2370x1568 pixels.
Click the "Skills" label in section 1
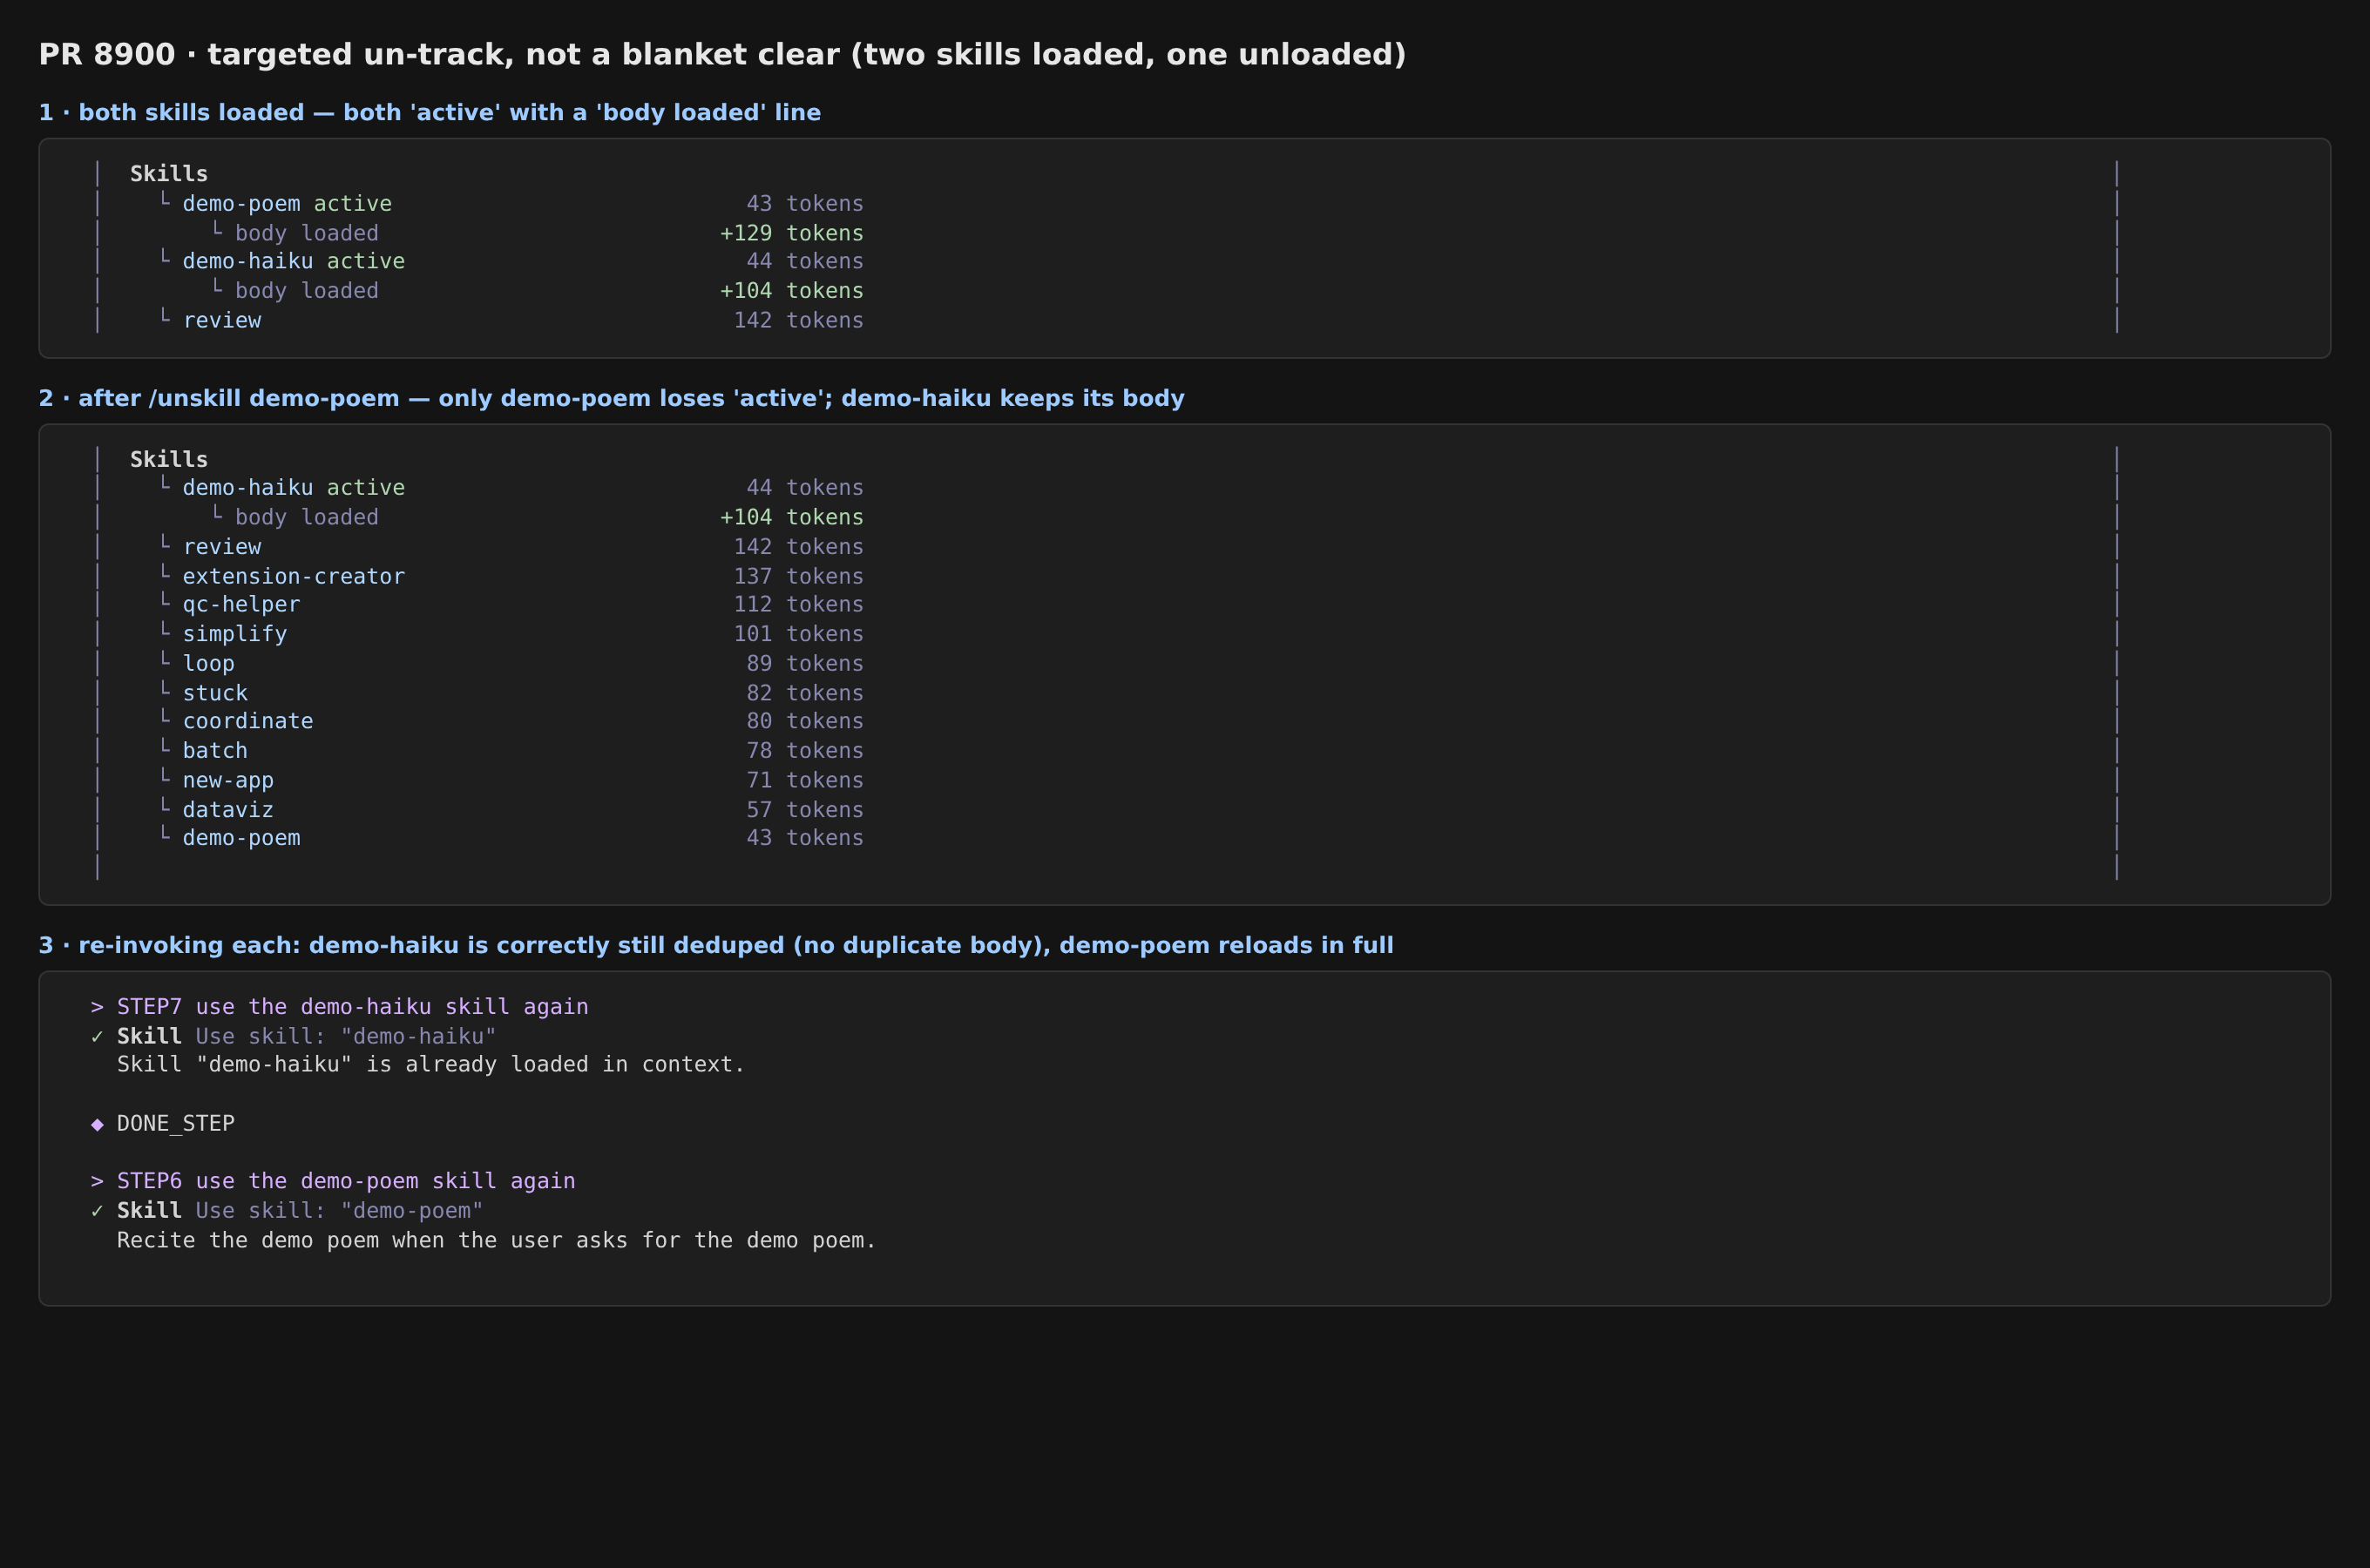coord(169,174)
